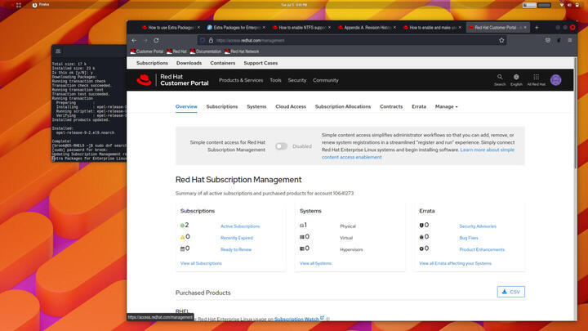This screenshot has height=331, width=588.
Task: Open the Security Advisories link
Action: click(478, 226)
